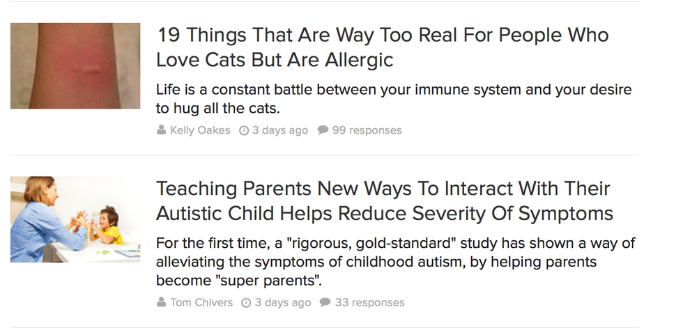The image size is (683, 330).
Task: Click '3 days ago' under the autism article
Action: point(282,302)
